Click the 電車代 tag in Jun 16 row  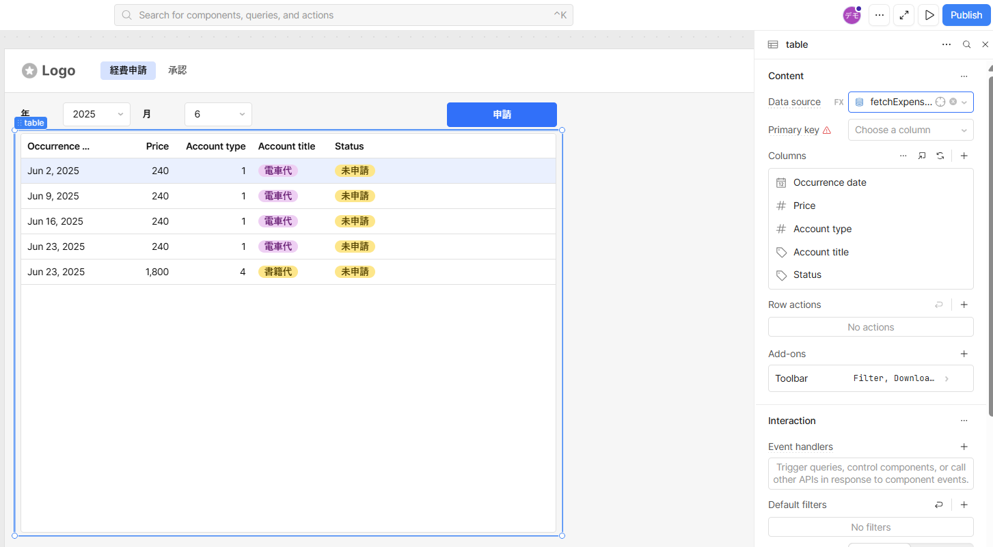278,221
